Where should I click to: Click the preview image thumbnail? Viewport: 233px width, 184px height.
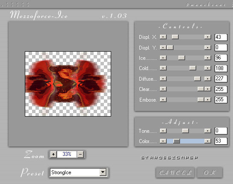click(68, 84)
